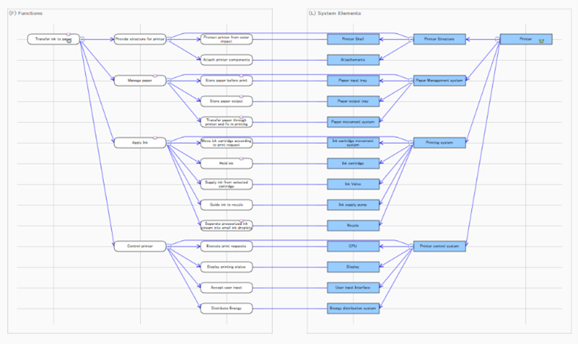Select the 'Ink supply pump' element block
Image resolution: width=578 pixels, height=344 pixels.
click(x=353, y=205)
